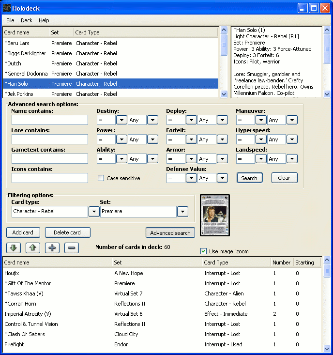Enable the Case sensitive checkbox

point(101,178)
